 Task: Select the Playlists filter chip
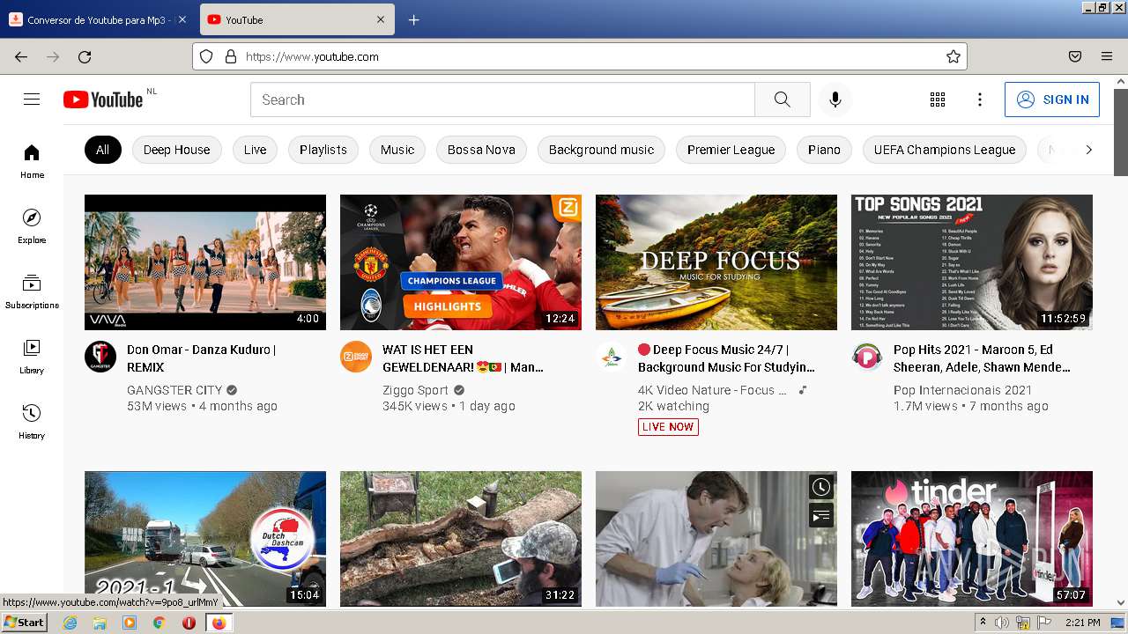pos(323,150)
